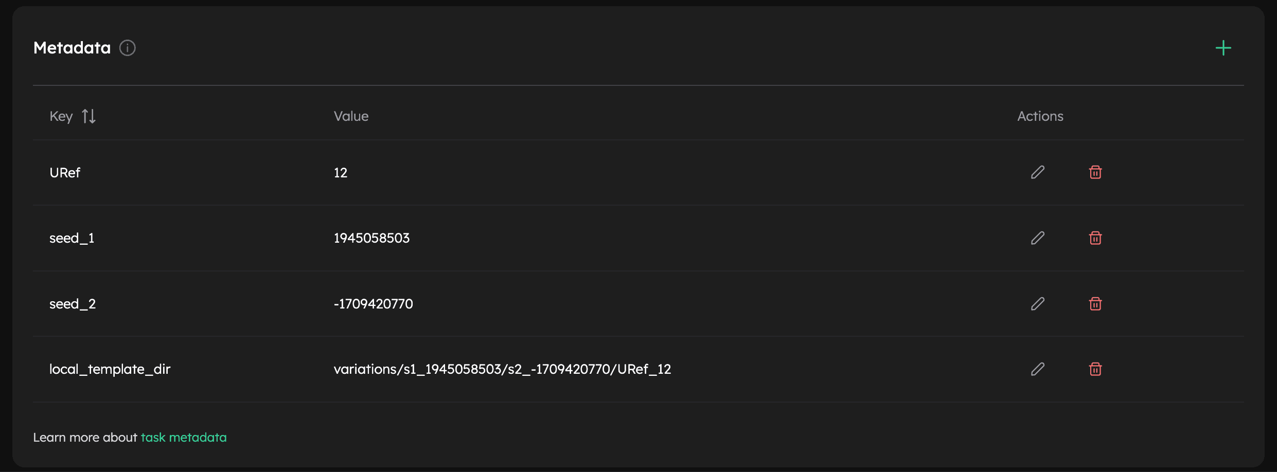Click the Actions column header
Image resolution: width=1277 pixels, height=472 pixels.
coord(1040,116)
